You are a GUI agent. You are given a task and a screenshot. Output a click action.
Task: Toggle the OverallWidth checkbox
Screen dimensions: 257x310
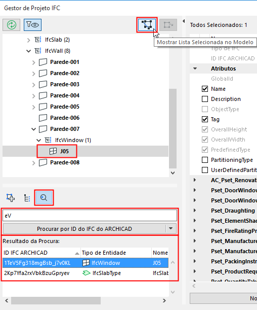click(205, 140)
